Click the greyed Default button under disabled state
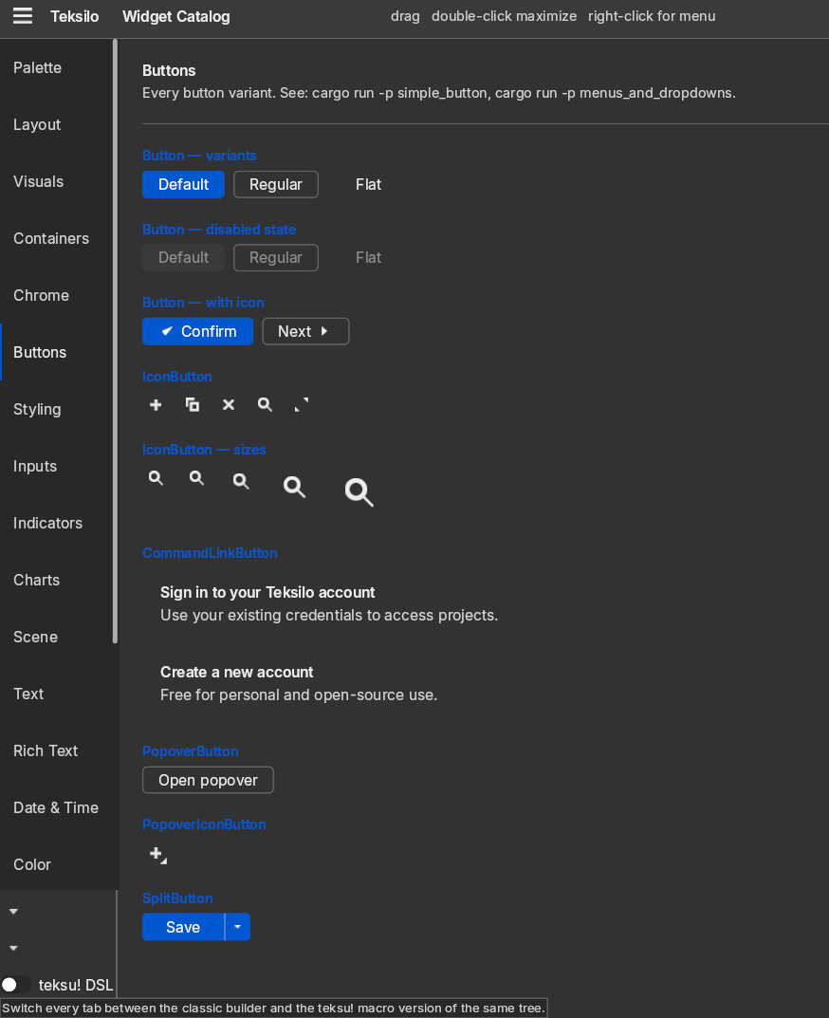This screenshot has width=829, height=1018. coord(184,258)
